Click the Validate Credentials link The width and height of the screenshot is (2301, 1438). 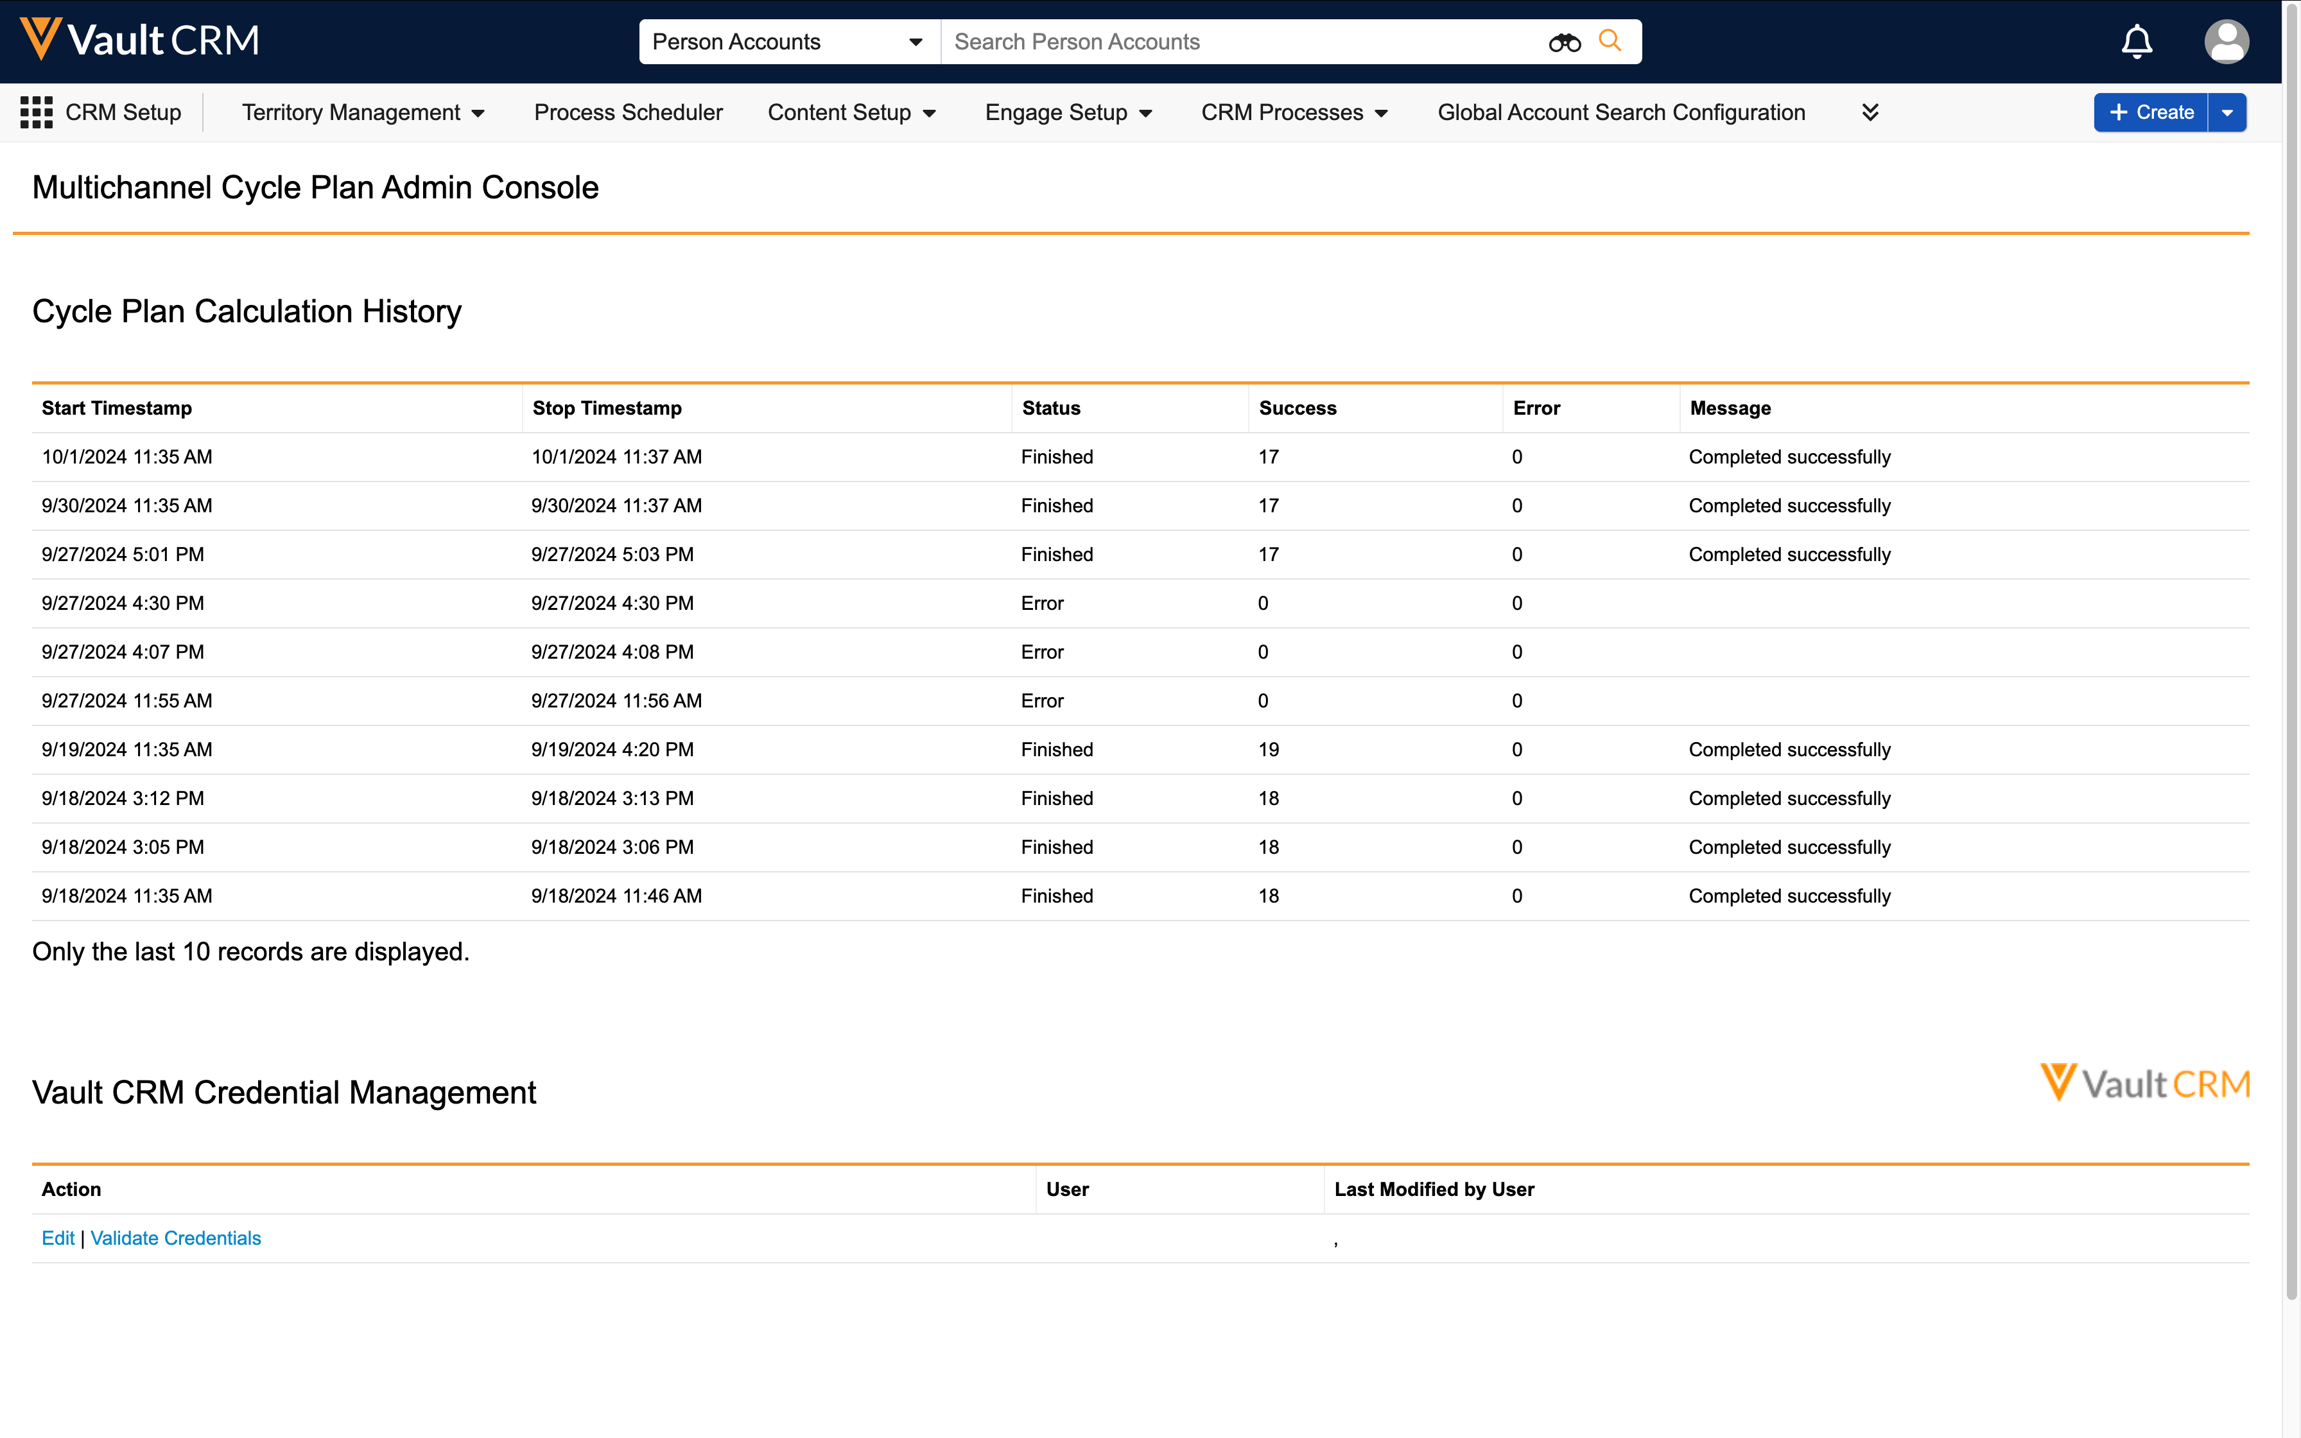point(176,1237)
